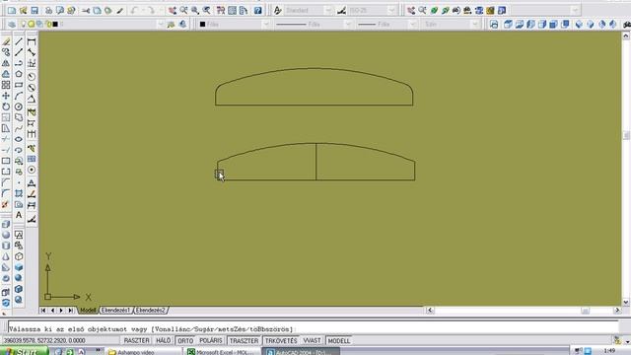Select the Sphere solid tool
Viewport: 631px width, 355px height.
[6, 235]
